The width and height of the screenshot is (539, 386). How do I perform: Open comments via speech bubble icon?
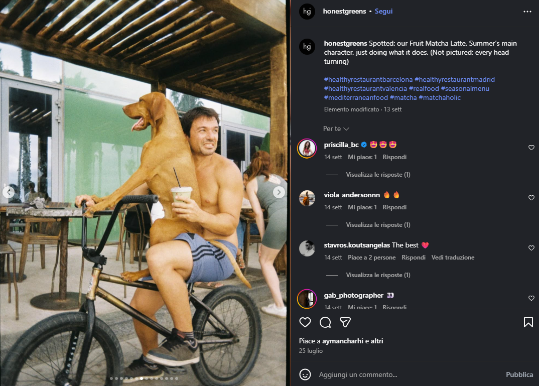pyautogui.click(x=325, y=322)
